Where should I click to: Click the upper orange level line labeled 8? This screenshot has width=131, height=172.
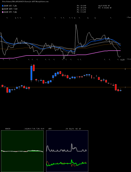click(65, 69)
